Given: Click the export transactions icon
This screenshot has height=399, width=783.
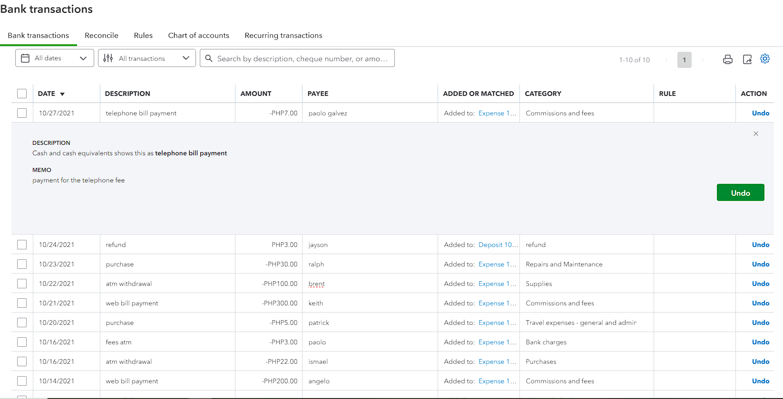Looking at the screenshot, I should click(747, 59).
